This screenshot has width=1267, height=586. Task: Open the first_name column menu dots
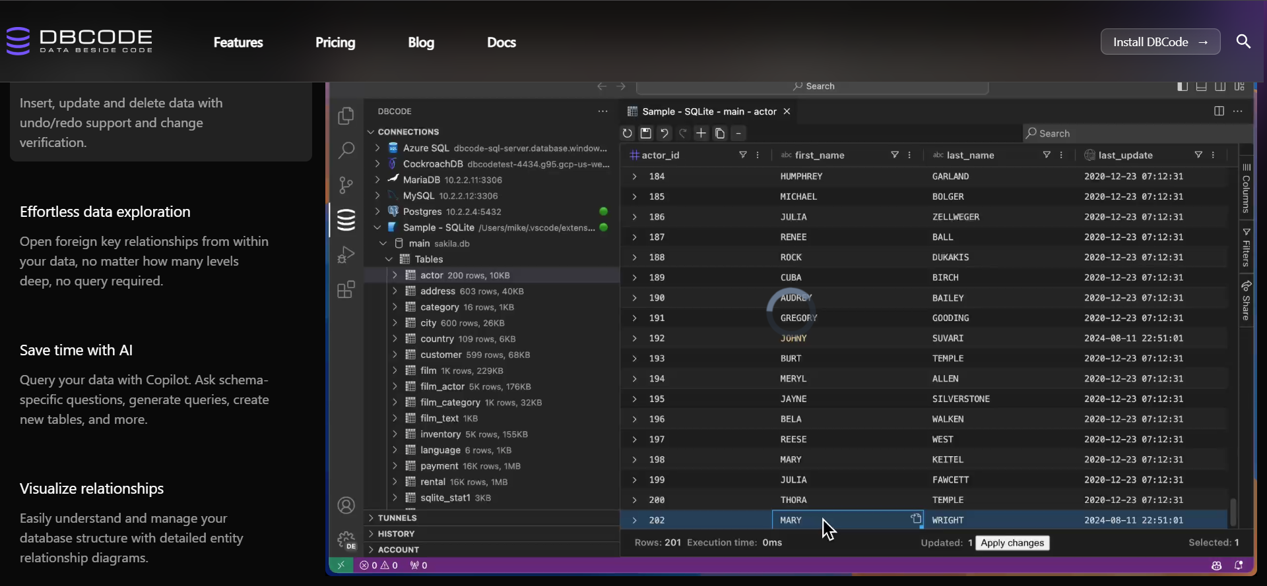coord(909,155)
